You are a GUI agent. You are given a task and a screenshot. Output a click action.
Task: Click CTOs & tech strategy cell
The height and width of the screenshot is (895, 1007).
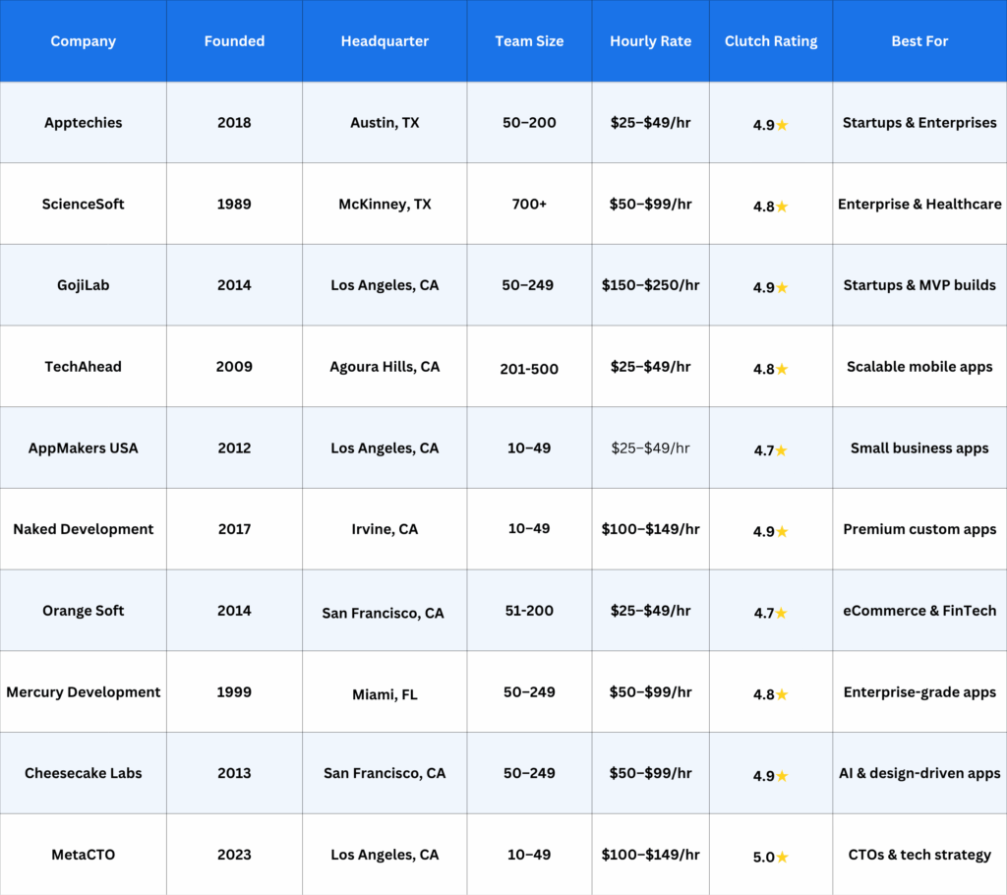[919, 855]
